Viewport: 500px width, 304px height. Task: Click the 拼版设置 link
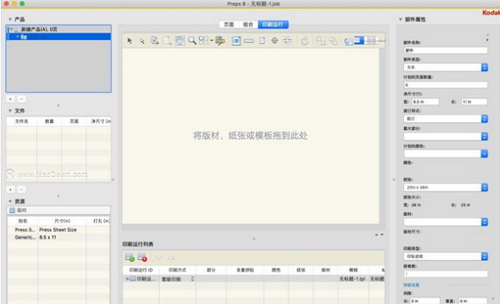pyautogui.click(x=411, y=285)
